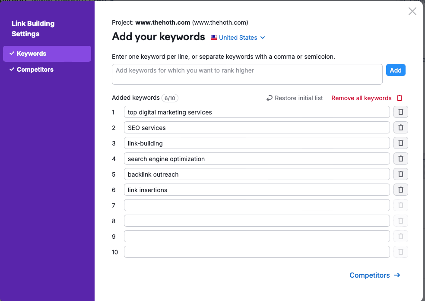Click the Restore initial list arrow icon
The width and height of the screenshot is (425, 301).
[x=270, y=98]
